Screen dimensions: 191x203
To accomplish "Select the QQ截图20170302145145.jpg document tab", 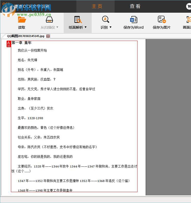I will pyautogui.click(x=26, y=36).
